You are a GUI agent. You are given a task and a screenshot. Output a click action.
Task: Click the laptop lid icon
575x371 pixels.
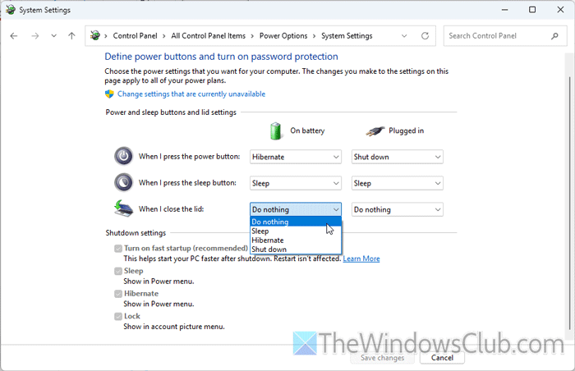point(123,208)
